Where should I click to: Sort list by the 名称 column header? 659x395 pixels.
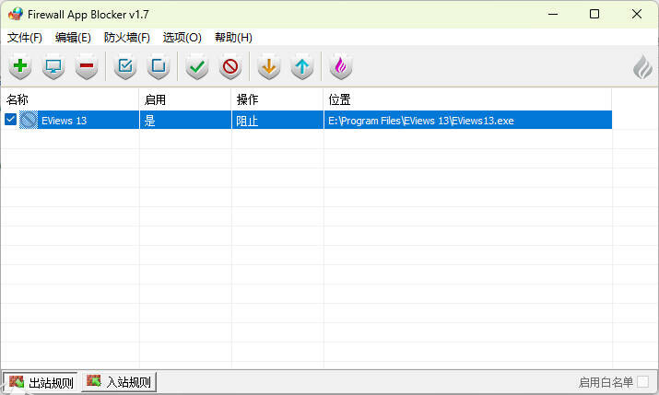point(69,99)
